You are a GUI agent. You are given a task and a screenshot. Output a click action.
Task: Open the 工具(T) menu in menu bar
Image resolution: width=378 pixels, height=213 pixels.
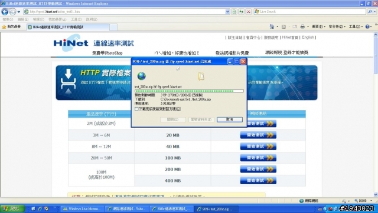76,19
